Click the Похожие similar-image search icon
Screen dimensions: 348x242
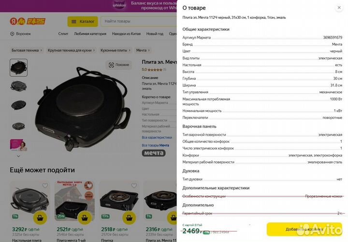[x=112, y=65]
